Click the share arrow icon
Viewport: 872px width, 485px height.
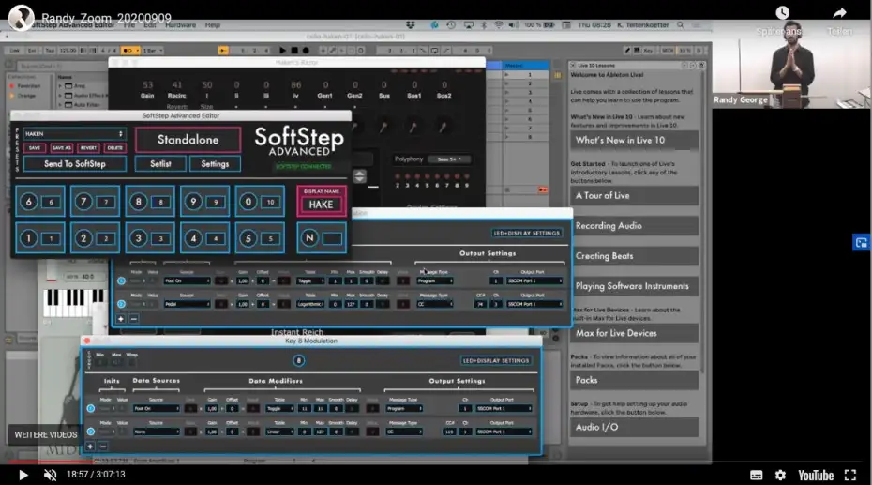tap(840, 13)
